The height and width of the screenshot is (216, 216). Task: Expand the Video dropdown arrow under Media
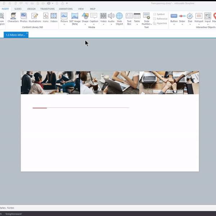pyautogui.click(x=103, y=24)
